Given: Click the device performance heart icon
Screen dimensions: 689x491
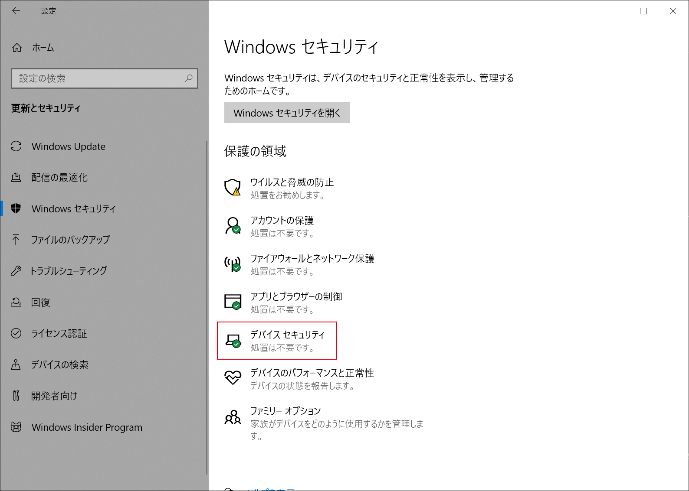Looking at the screenshot, I should point(233,377).
